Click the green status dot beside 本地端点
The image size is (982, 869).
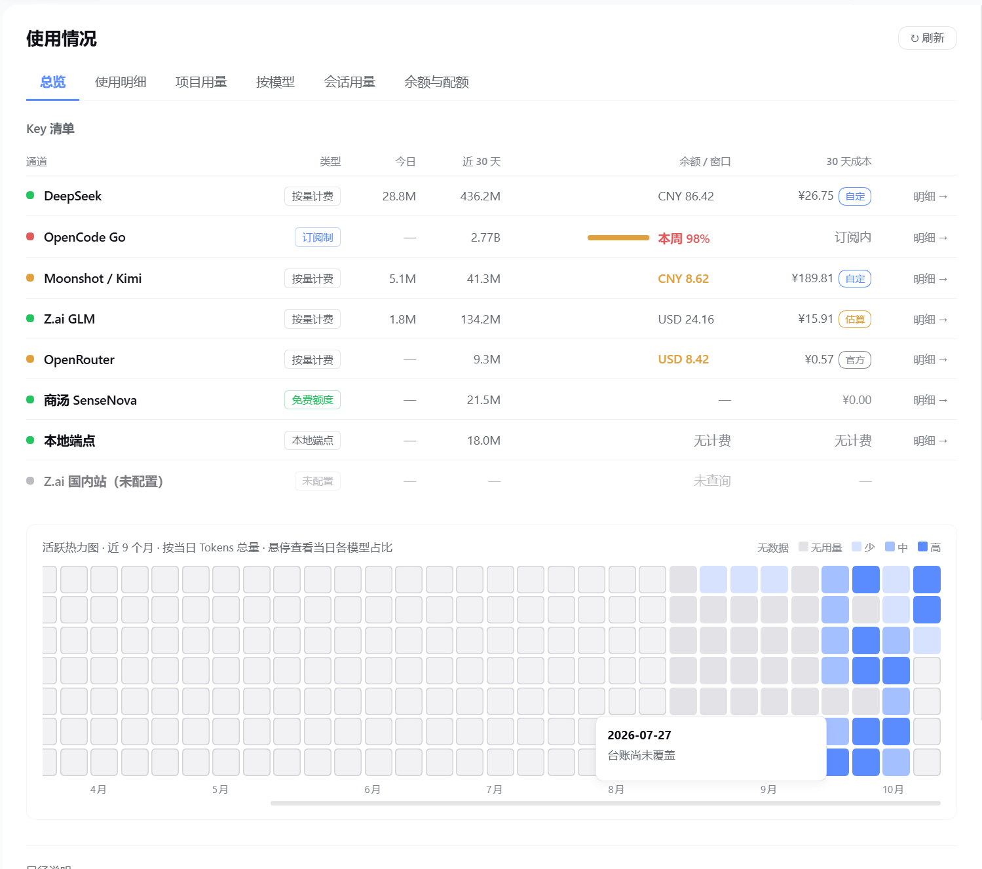click(x=30, y=440)
